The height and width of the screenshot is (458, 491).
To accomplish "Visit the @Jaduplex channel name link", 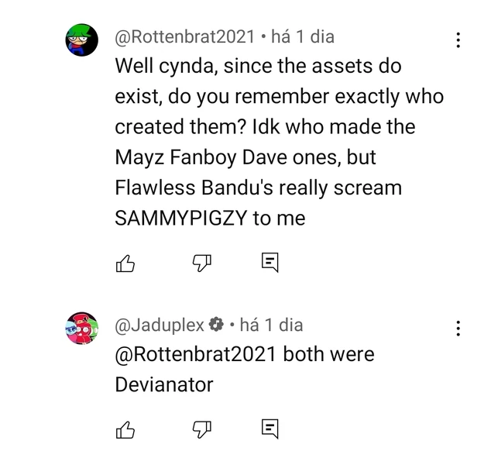I will click(160, 325).
